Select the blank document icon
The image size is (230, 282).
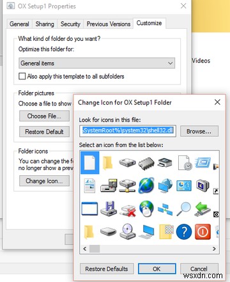(90, 162)
